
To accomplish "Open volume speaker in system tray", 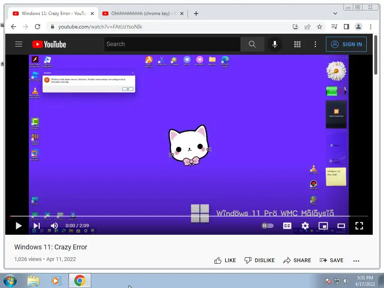I will 346,281.
